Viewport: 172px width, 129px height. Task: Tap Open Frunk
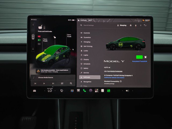(45, 40)
